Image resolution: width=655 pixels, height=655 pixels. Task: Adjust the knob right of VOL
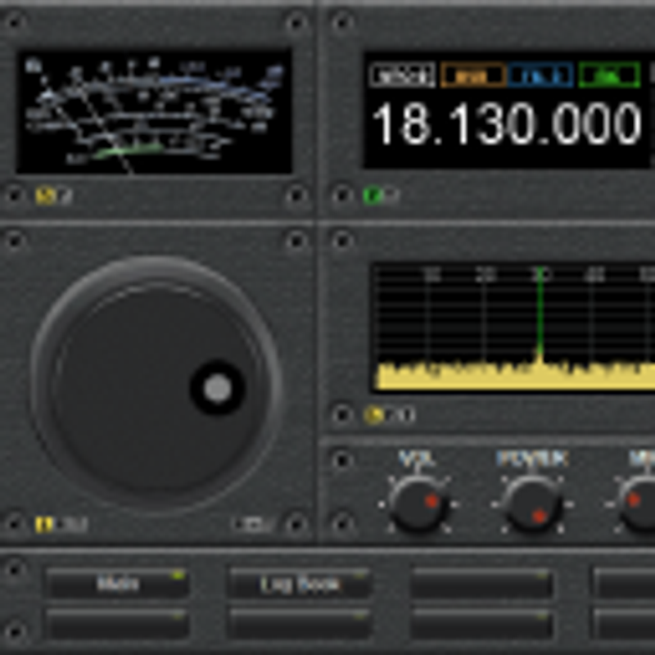[x=532, y=504]
